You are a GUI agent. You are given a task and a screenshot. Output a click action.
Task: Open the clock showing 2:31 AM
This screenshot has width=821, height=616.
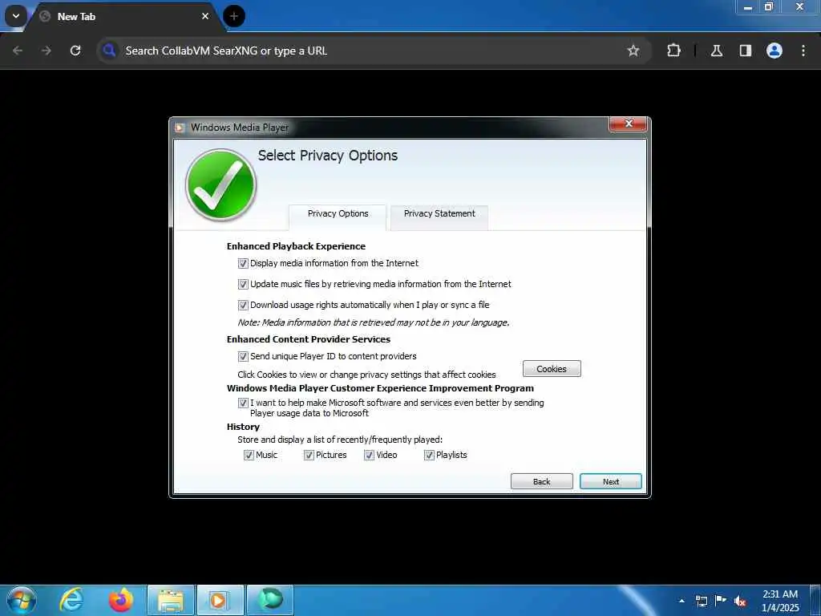[780, 601]
